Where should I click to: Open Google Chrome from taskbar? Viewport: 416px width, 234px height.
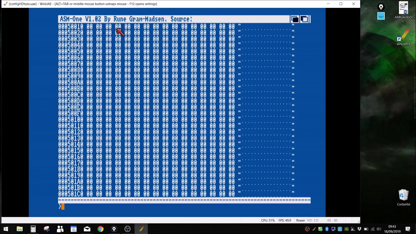tap(100, 229)
